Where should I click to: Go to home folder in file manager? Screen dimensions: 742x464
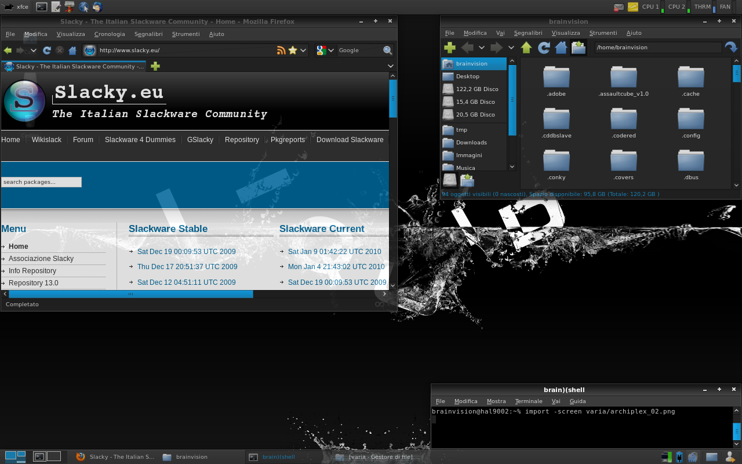561,48
